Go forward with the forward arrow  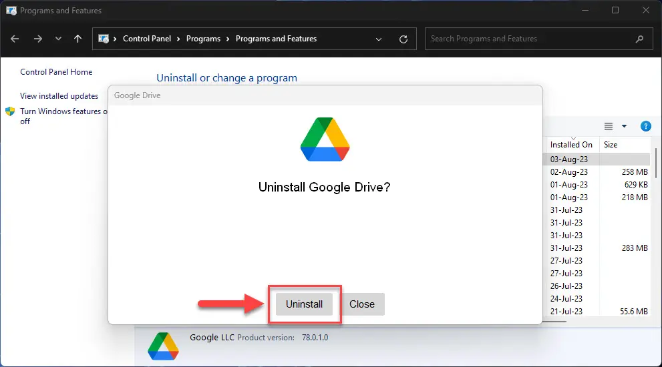[x=38, y=39]
